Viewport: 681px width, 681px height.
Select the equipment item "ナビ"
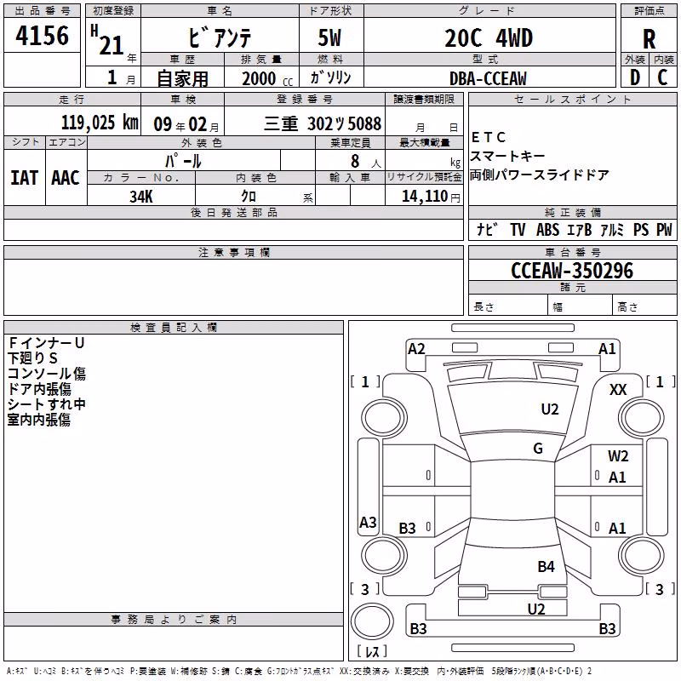pyautogui.click(x=486, y=229)
